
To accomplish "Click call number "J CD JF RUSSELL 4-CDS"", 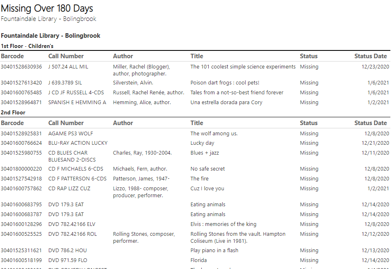I will [76, 93].
